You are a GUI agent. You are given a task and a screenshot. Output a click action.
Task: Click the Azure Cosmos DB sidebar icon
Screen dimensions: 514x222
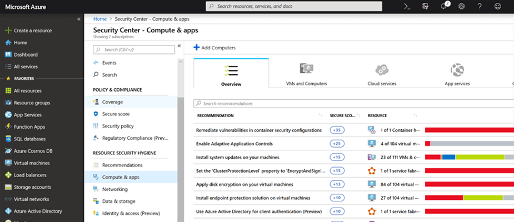(8, 151)
